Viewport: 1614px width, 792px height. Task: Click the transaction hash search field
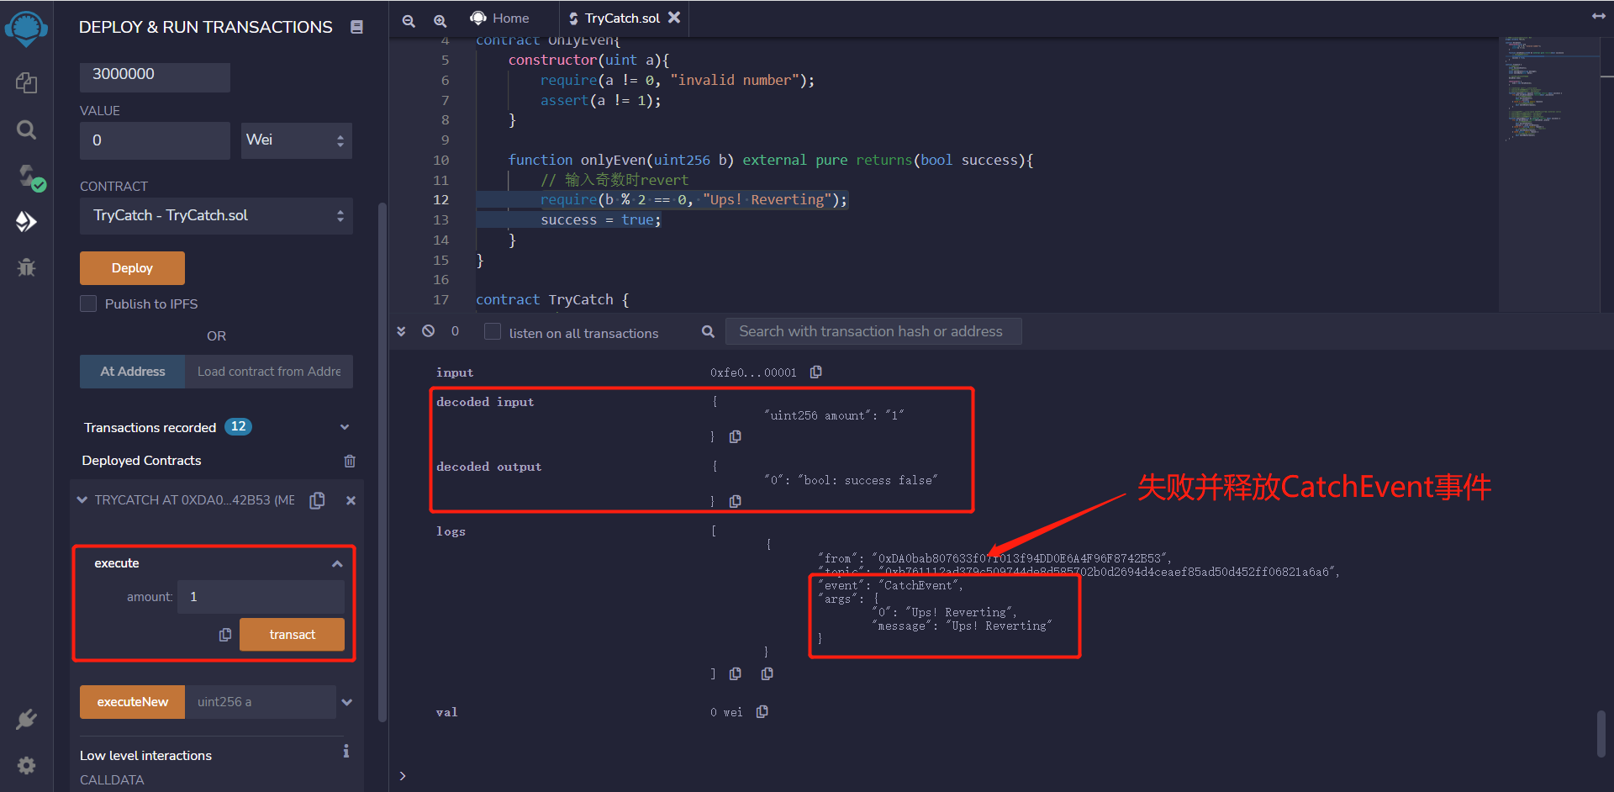(873, 330)
